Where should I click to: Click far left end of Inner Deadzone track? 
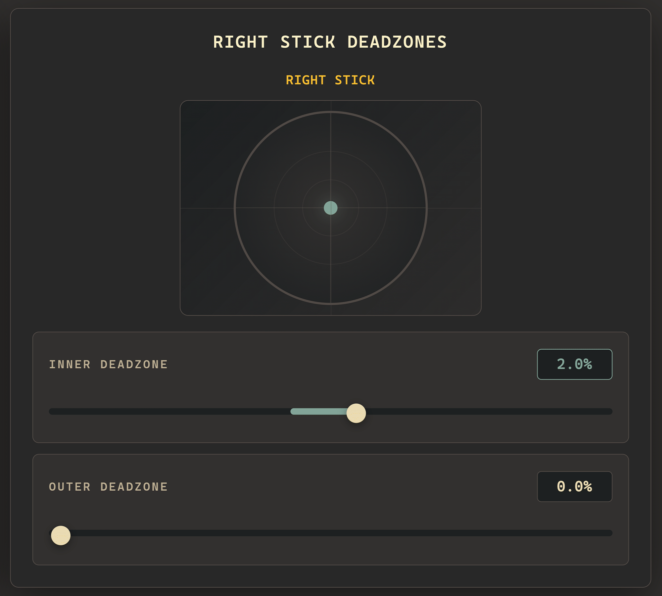[x=52, y=411]
